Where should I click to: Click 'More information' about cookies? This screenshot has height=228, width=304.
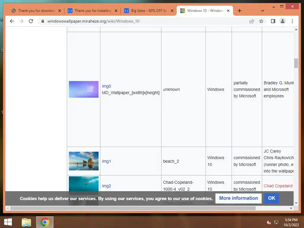pyautogui.click(x=238, y=198)
